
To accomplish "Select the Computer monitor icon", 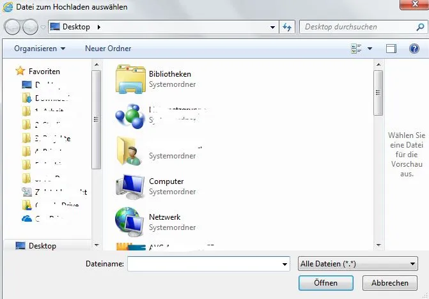I will point(130,187).
